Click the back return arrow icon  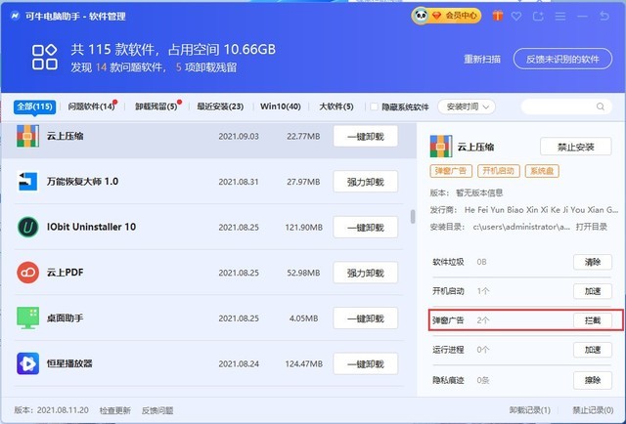[604, 16]
